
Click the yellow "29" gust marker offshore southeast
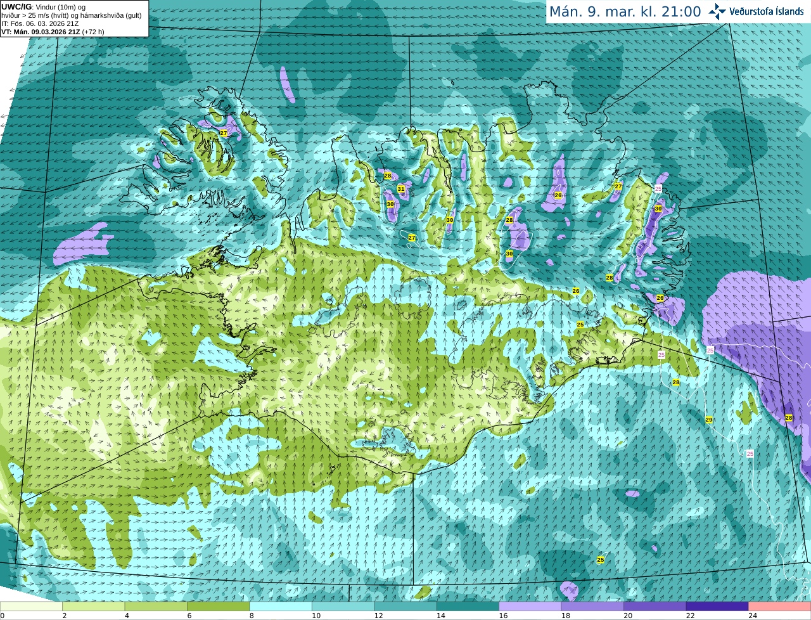point(709,420)
